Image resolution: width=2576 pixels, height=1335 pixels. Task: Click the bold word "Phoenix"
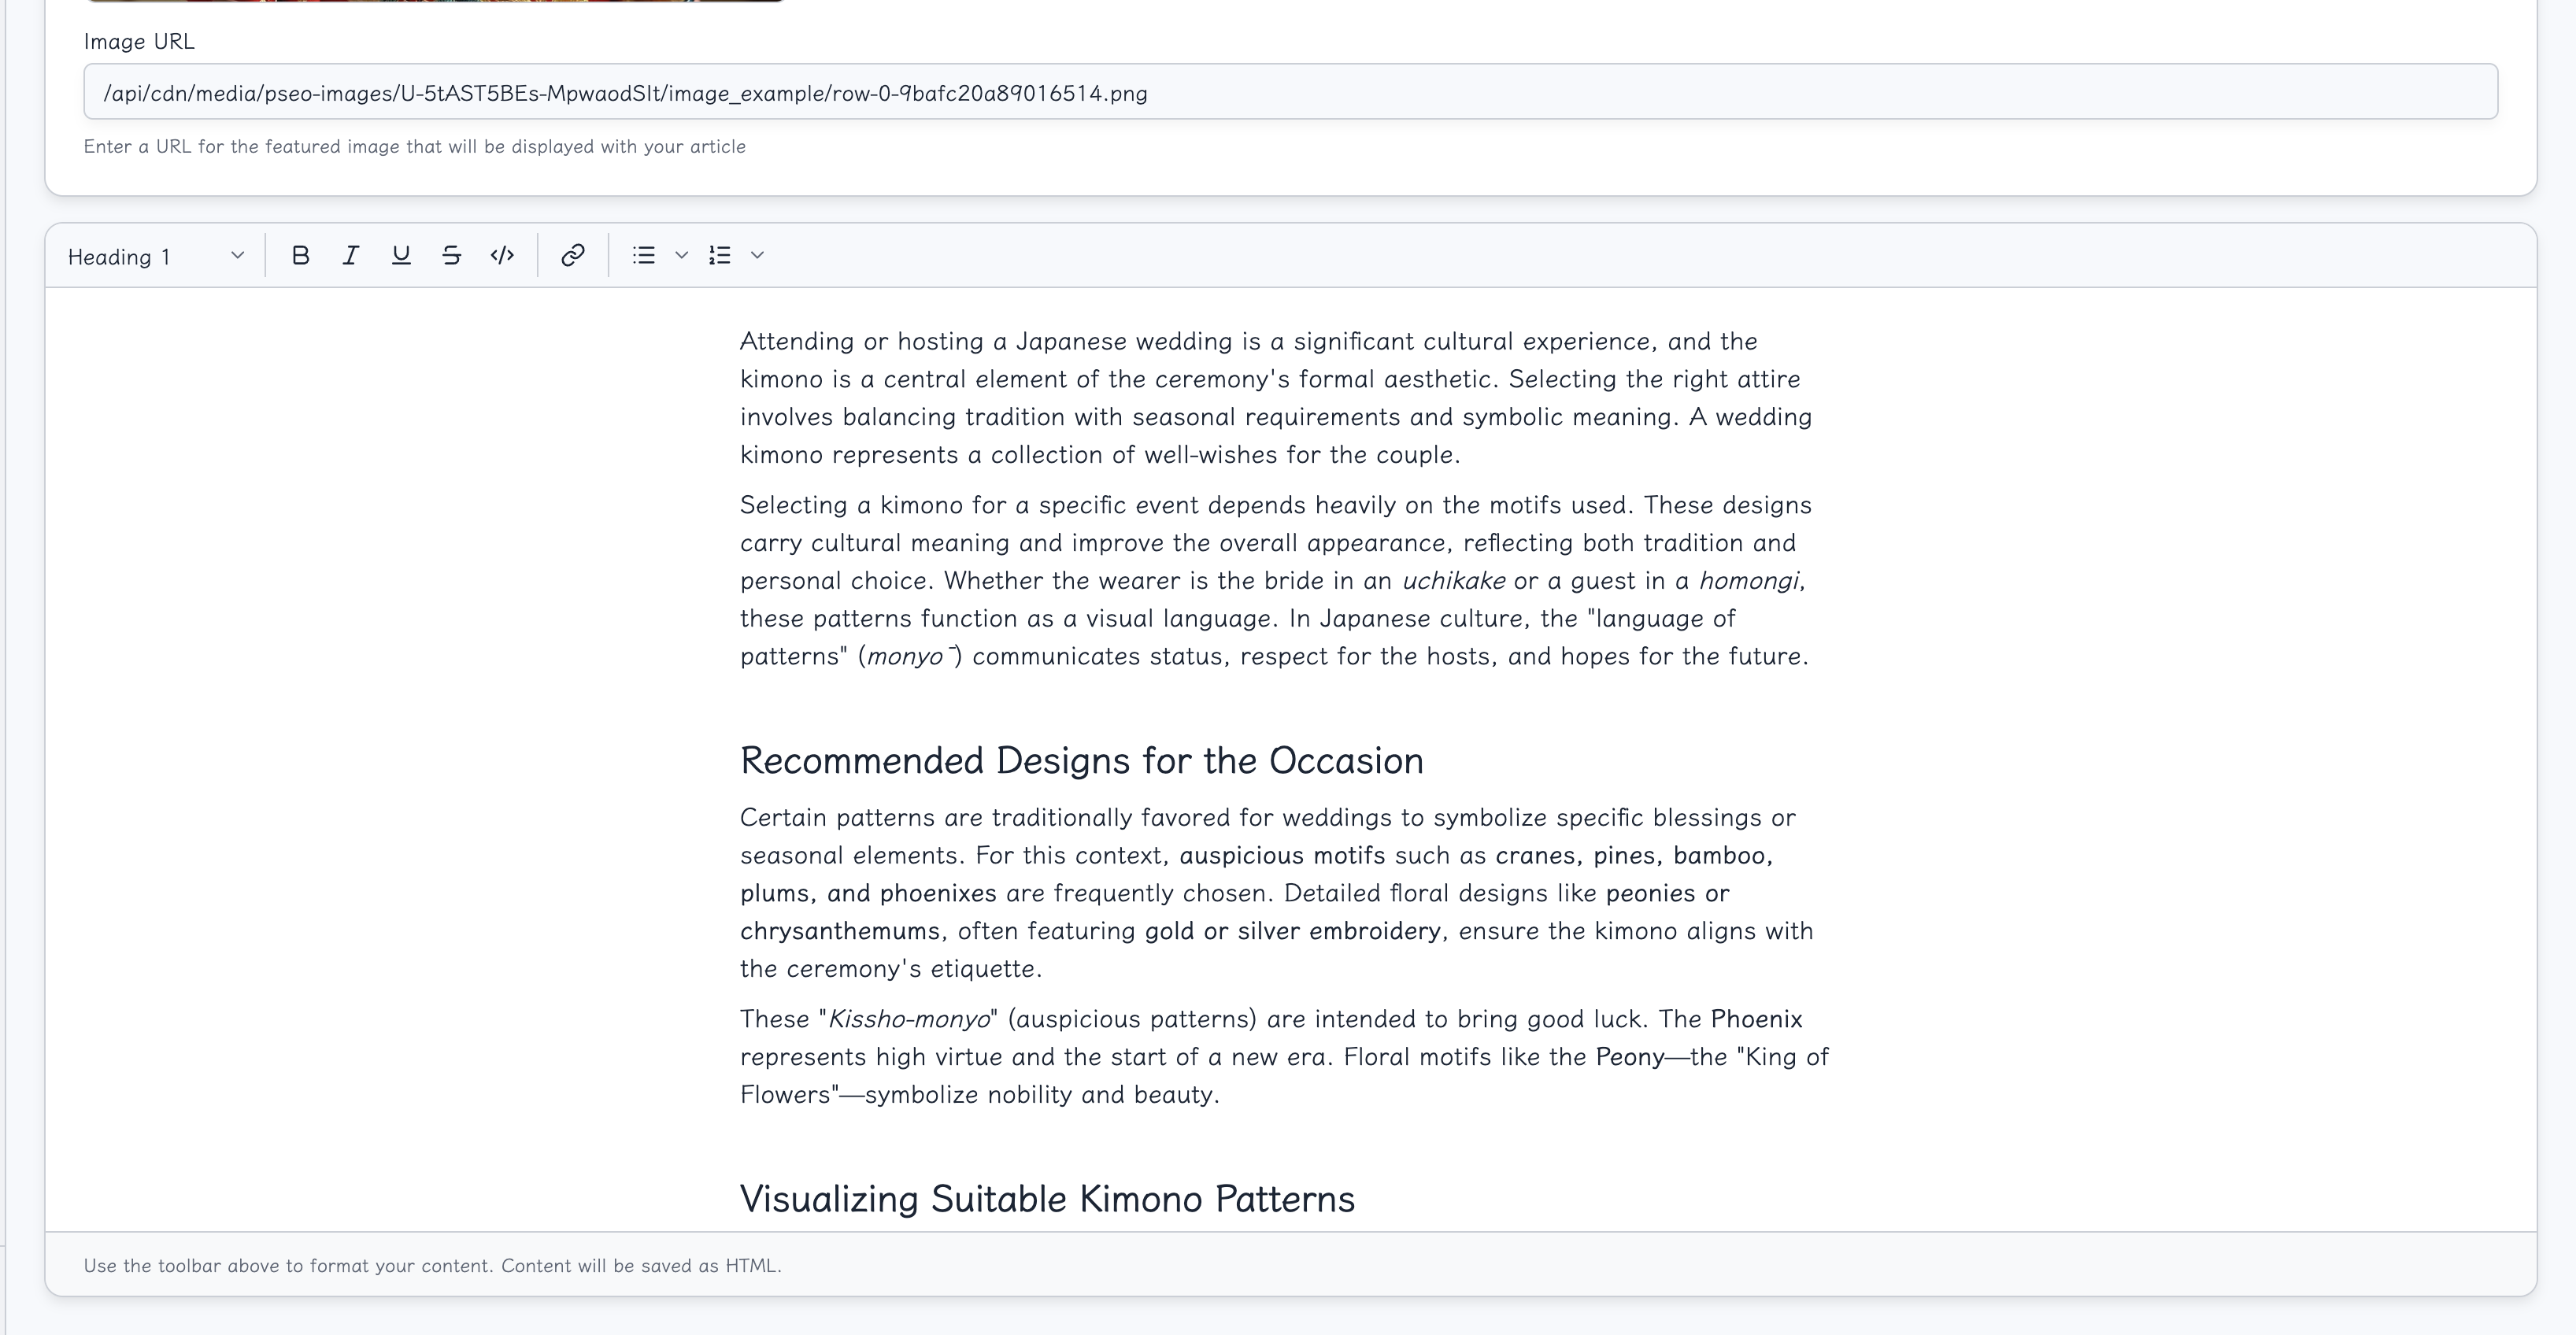point(1756,1019)
